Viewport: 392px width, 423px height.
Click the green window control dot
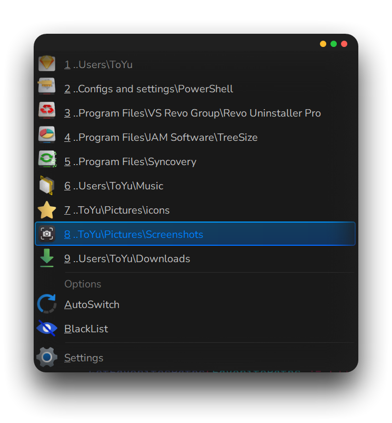tap(334, 44)
